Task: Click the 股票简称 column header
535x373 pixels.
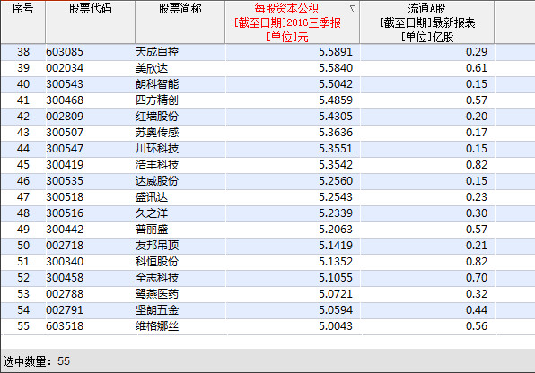Action: point(180,22)
